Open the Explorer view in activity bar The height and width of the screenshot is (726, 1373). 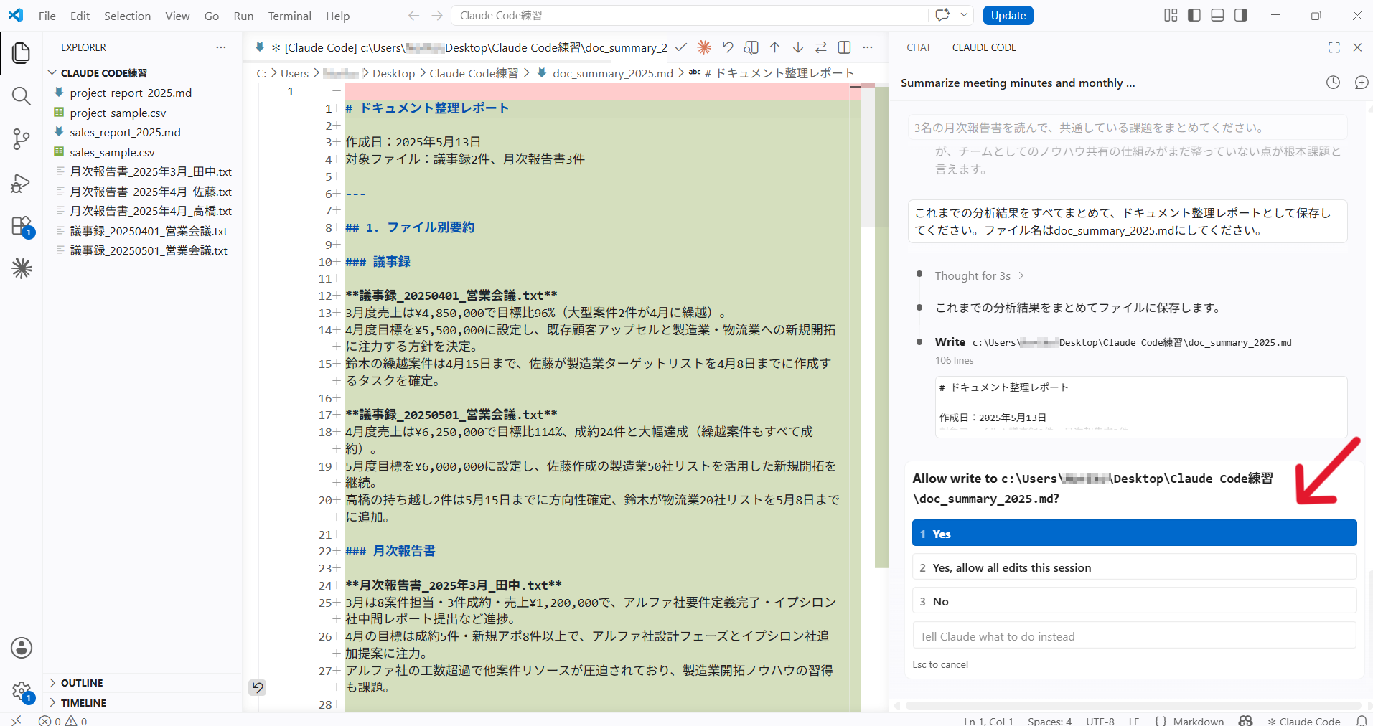tap(22, 52)
